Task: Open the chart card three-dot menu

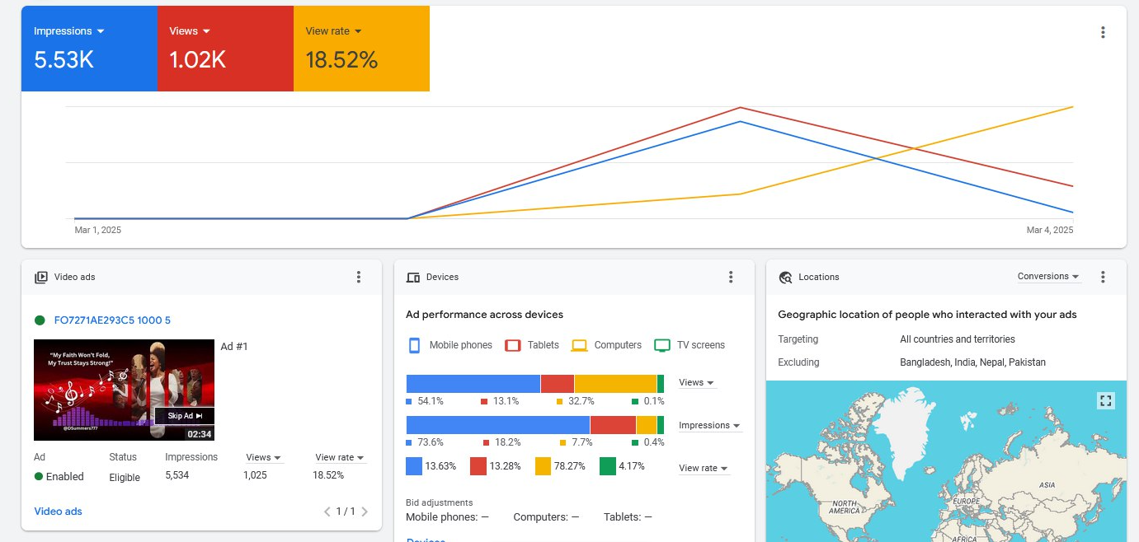Action: [1103, 33]
